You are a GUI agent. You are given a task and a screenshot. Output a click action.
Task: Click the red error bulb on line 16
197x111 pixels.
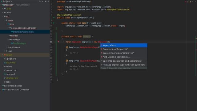coord(58,42)
